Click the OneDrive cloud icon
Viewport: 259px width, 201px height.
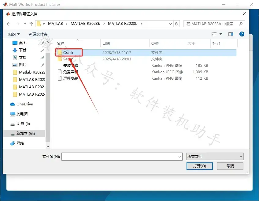pos(13,104)
